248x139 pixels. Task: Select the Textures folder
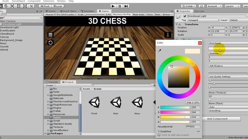[x=58, y=127]
